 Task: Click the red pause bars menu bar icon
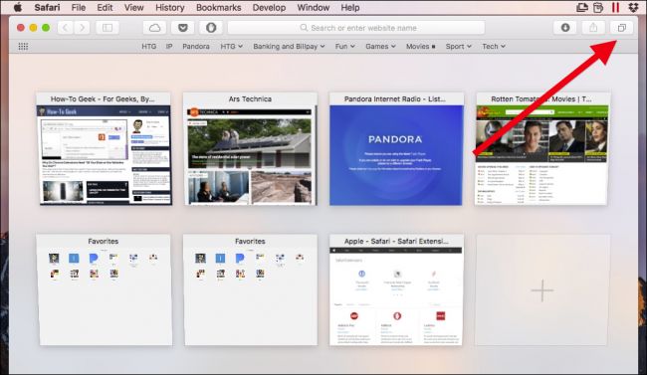pos(615,7)
